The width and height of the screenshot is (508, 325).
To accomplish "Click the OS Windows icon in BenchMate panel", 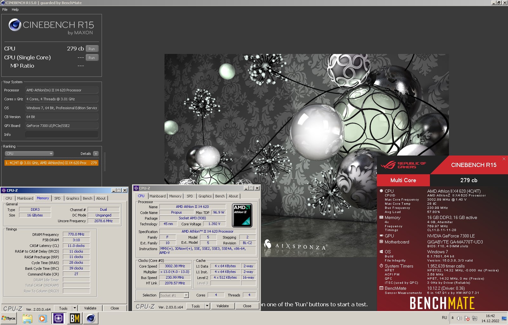I will click(381, 252).
